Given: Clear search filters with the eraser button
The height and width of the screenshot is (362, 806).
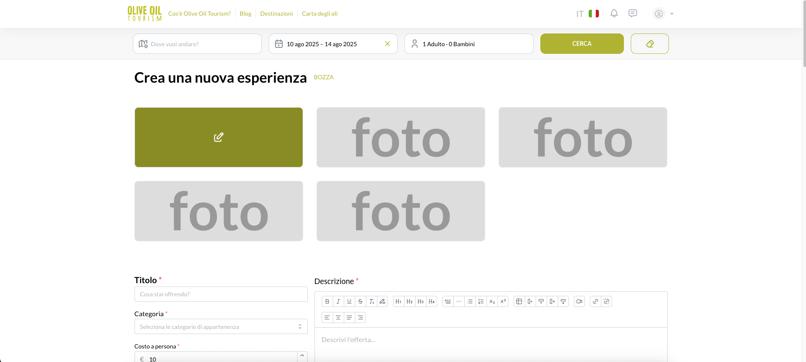Looking at the screenshot, I should (649, 44).
